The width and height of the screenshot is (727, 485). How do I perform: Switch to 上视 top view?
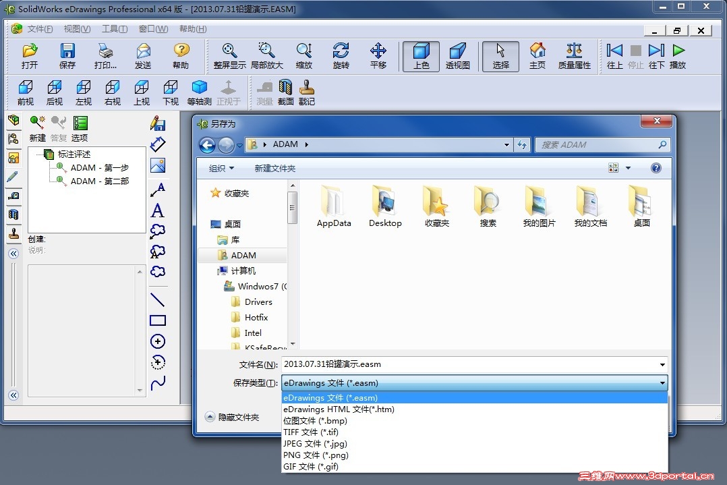click(x=142, y=92)
